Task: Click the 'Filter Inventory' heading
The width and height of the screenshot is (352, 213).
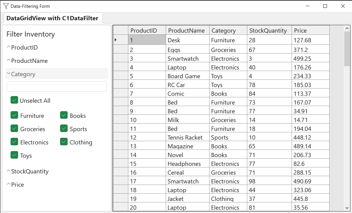Action: 31,34
